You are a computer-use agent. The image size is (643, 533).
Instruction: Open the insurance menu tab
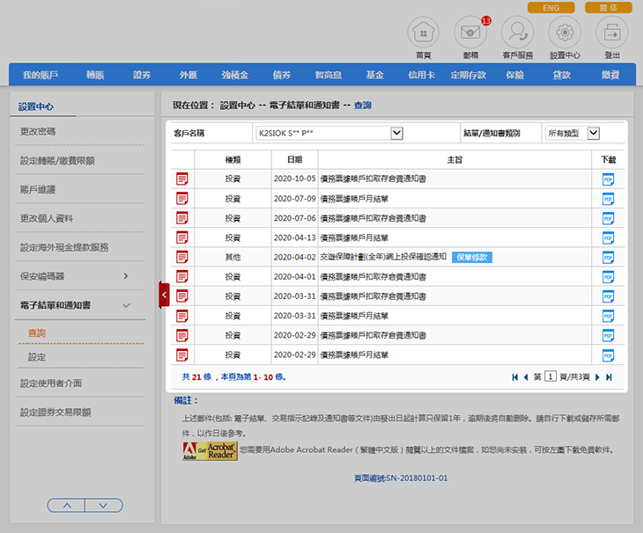515,76
